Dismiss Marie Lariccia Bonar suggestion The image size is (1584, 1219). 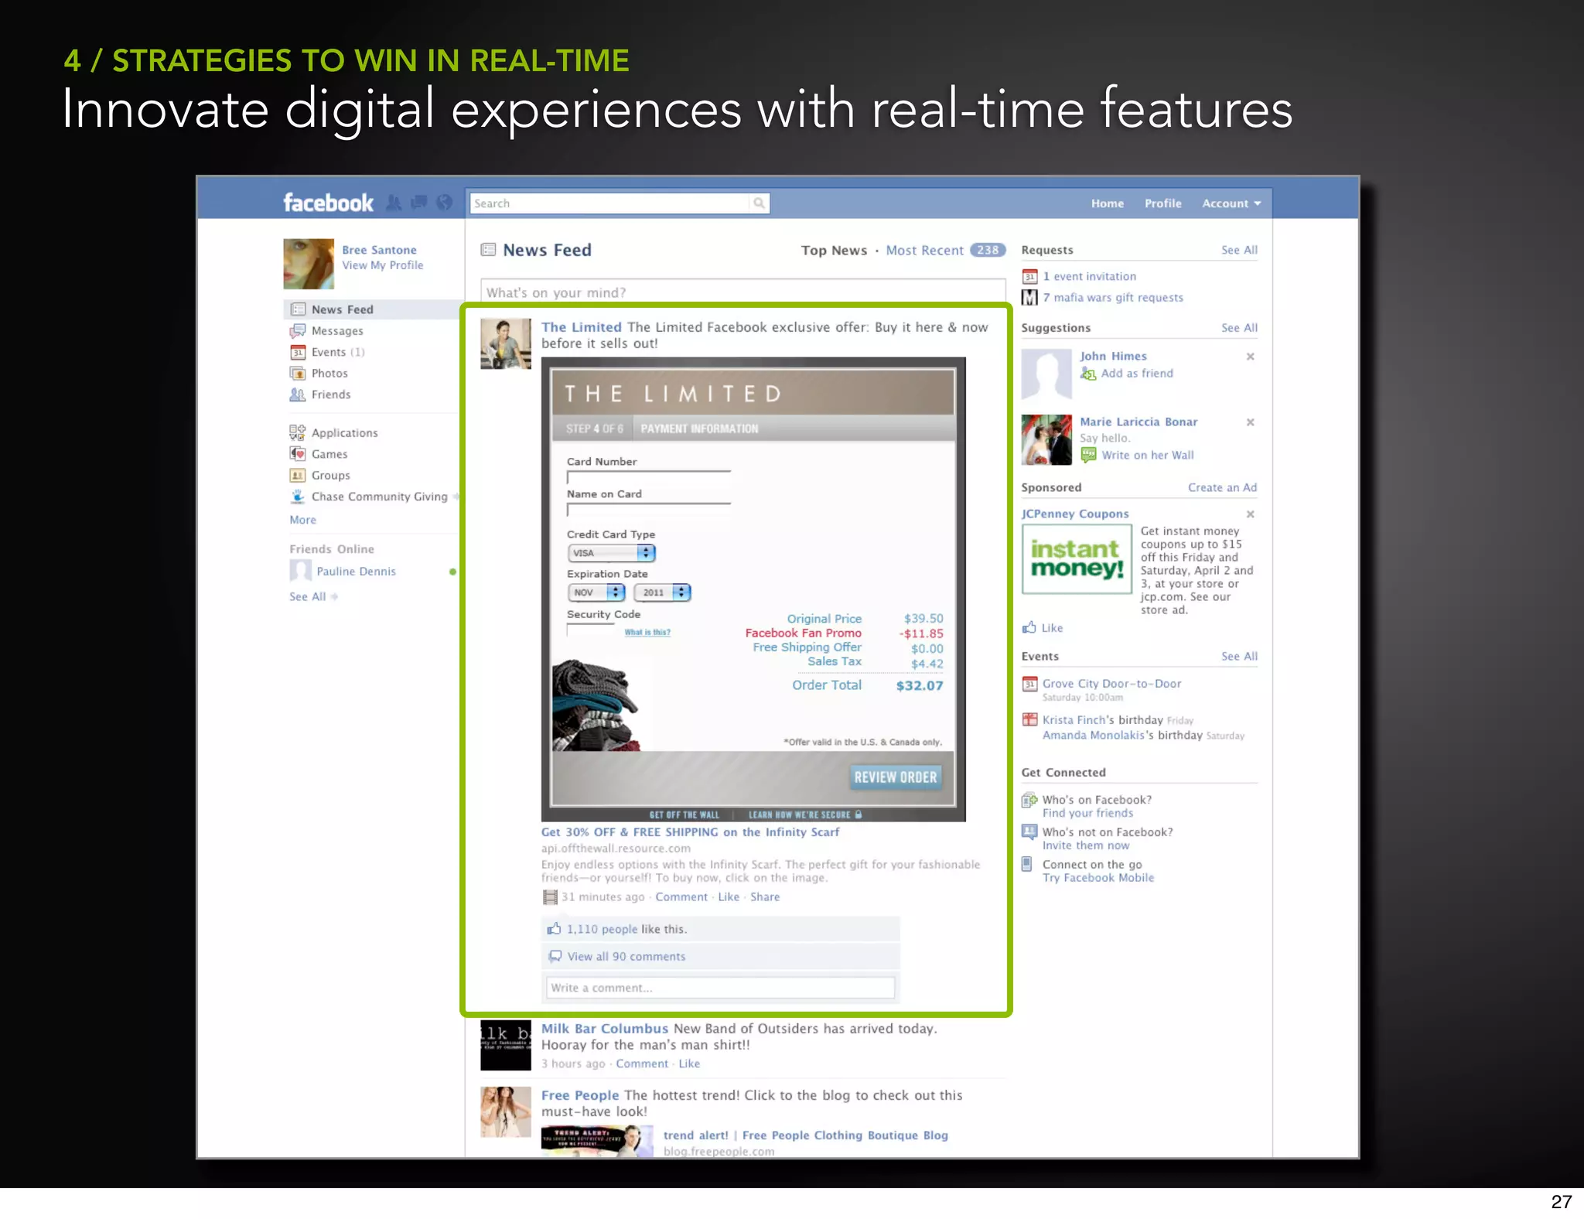[1250, 422]
